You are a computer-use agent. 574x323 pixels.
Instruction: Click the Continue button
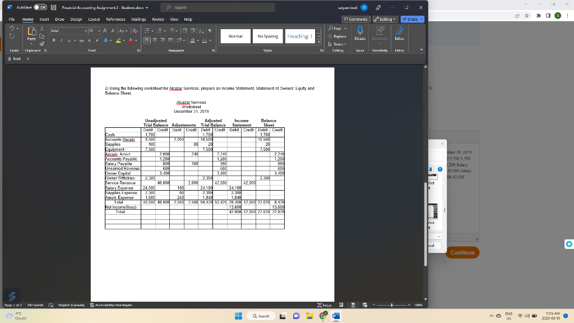(461, 252)
